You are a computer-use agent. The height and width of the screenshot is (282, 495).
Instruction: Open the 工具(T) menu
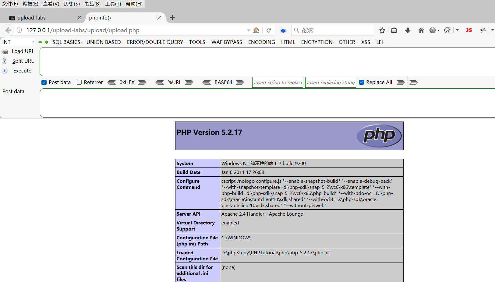[x=113, y=4]
